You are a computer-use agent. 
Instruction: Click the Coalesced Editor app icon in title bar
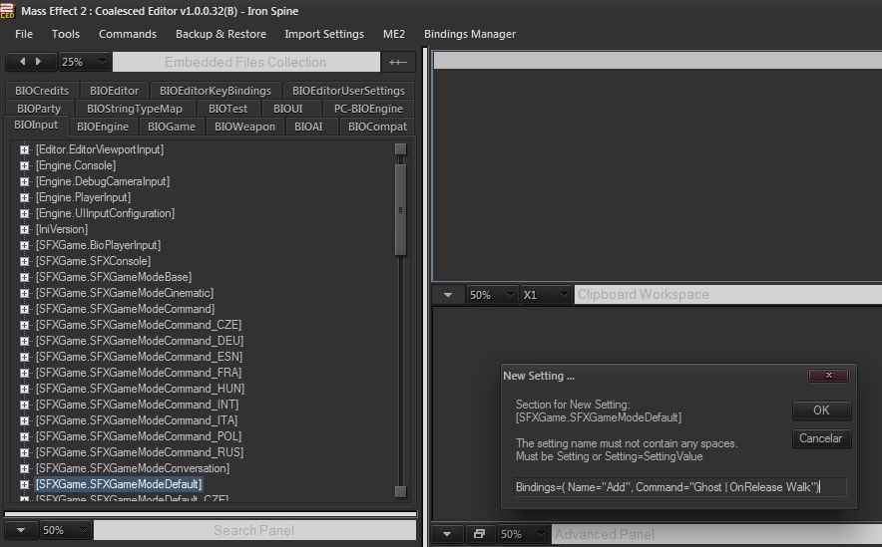pos(7,11)
